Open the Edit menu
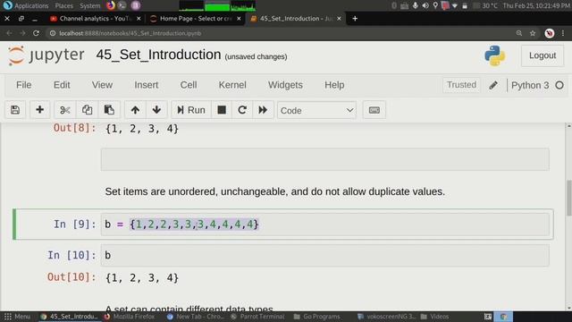572x322 pixels. tap(62, 85)
